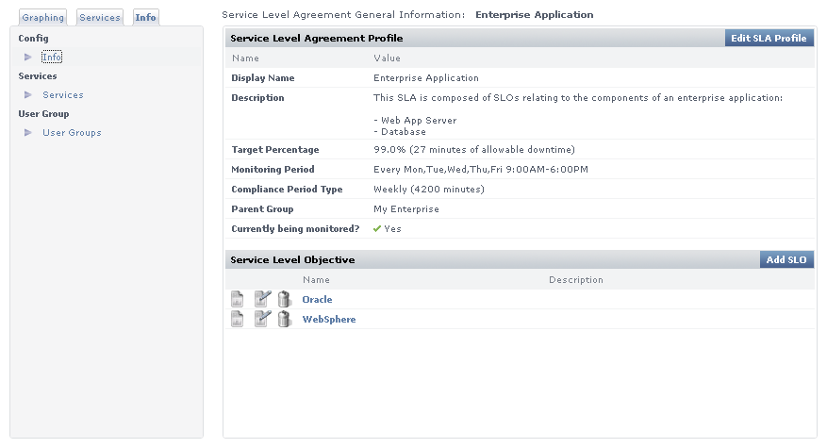Viewport: 827px width, 448px height.
Task: Open the report icon for WebSphere SLO
Action: pos(238,319)
